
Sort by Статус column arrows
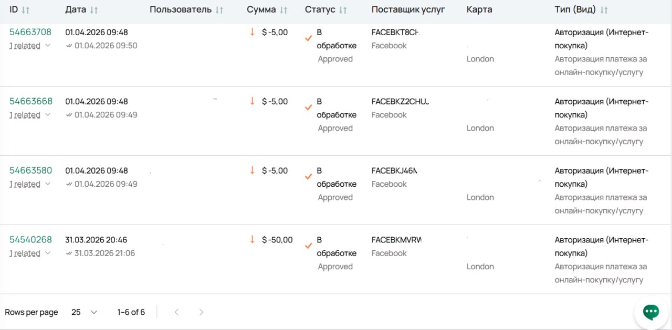pyautogui.click(x=343, y=10)
